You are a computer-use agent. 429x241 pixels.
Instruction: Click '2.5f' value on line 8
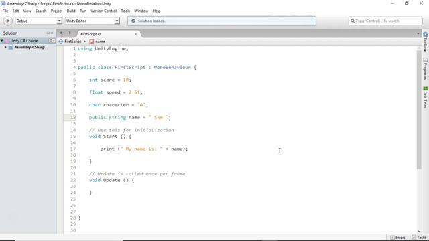134,92
